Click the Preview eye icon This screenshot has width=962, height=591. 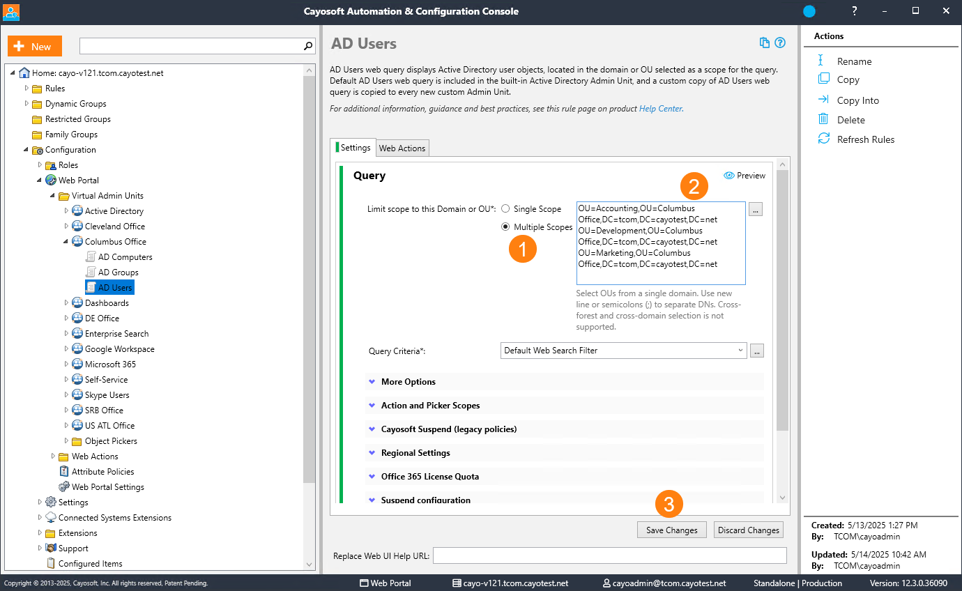[729, 176]
